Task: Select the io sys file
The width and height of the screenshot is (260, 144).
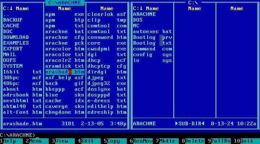Action: (x=152, y=60)
